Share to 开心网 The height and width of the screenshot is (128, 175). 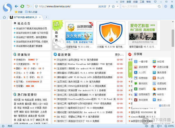158,78
